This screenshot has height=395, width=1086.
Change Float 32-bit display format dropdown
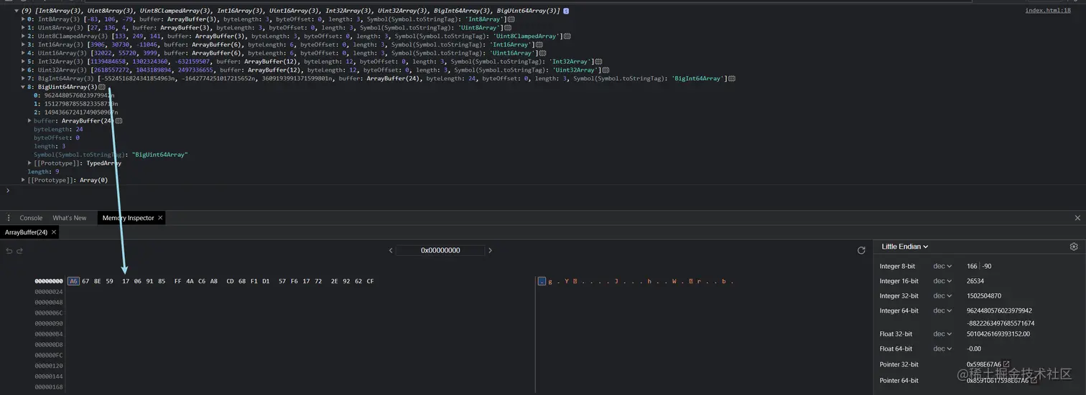(942, 334)
